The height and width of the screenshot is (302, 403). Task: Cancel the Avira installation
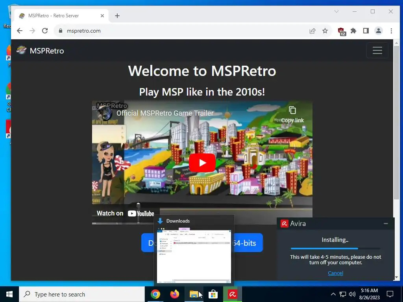[x=335, y=273]
